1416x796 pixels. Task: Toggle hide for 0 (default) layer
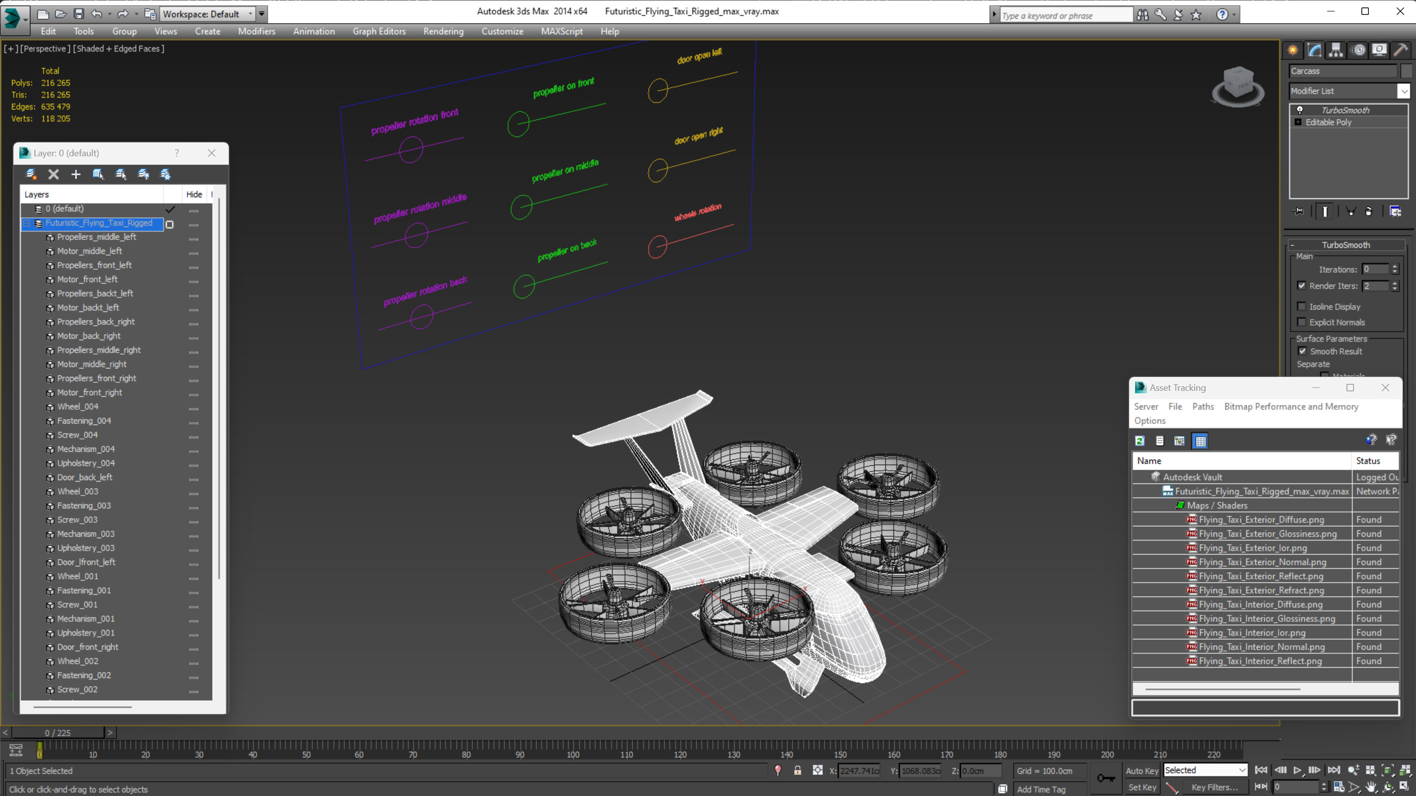tap(194, 210)
